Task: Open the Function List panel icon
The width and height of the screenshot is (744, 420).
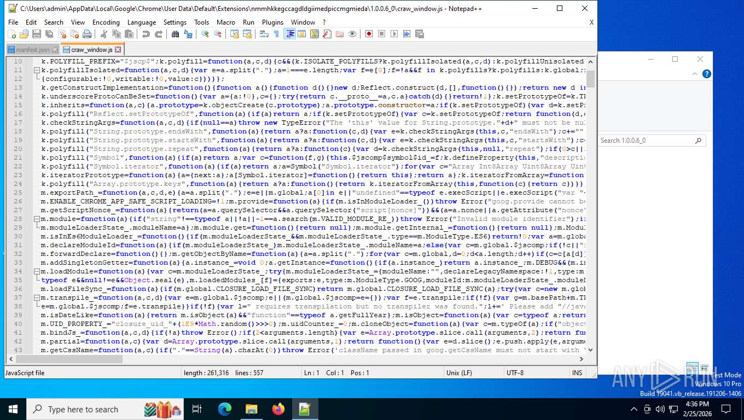Action: click(x=327, y=34)
